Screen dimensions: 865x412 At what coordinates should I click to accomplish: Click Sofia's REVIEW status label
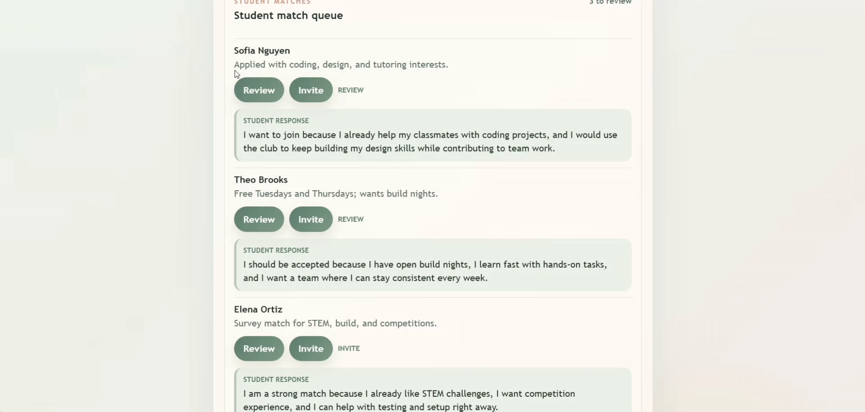pos(351,90)
